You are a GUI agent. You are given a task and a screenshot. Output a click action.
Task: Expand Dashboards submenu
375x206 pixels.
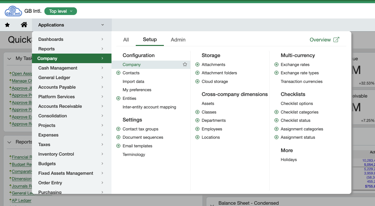point(102,39)
